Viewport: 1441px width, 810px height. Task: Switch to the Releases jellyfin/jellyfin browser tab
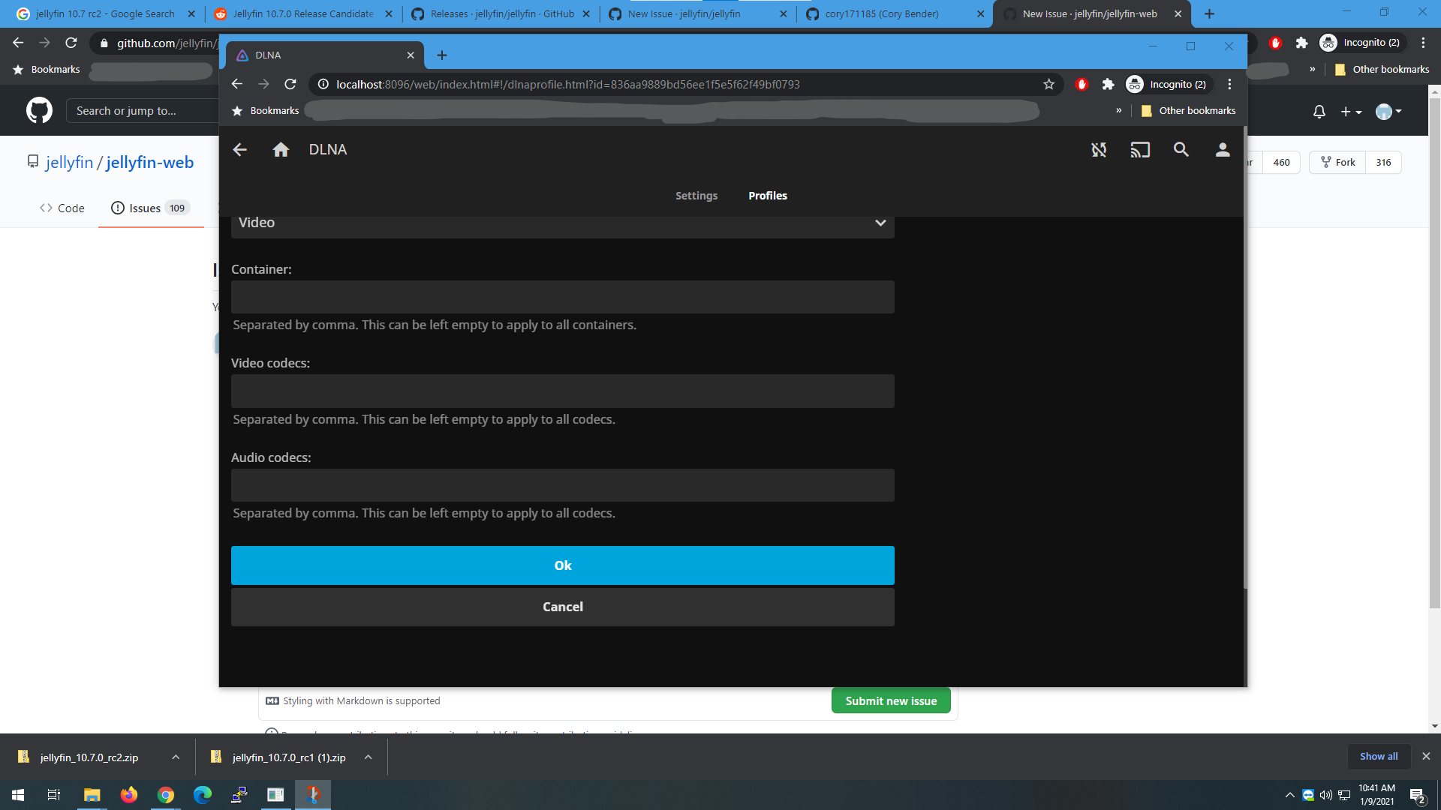[x=499, y=13]
